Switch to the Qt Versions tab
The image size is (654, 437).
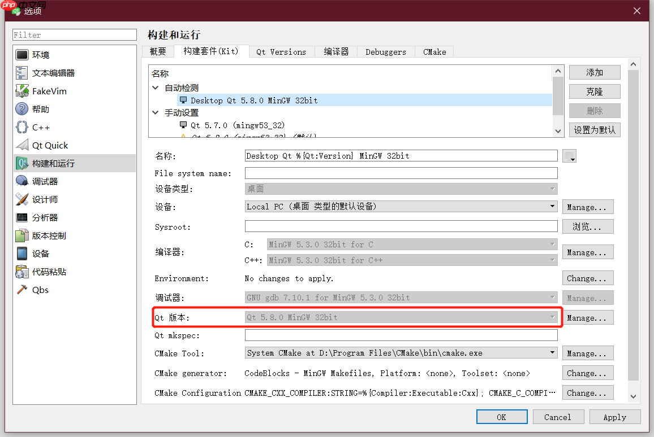281,51
